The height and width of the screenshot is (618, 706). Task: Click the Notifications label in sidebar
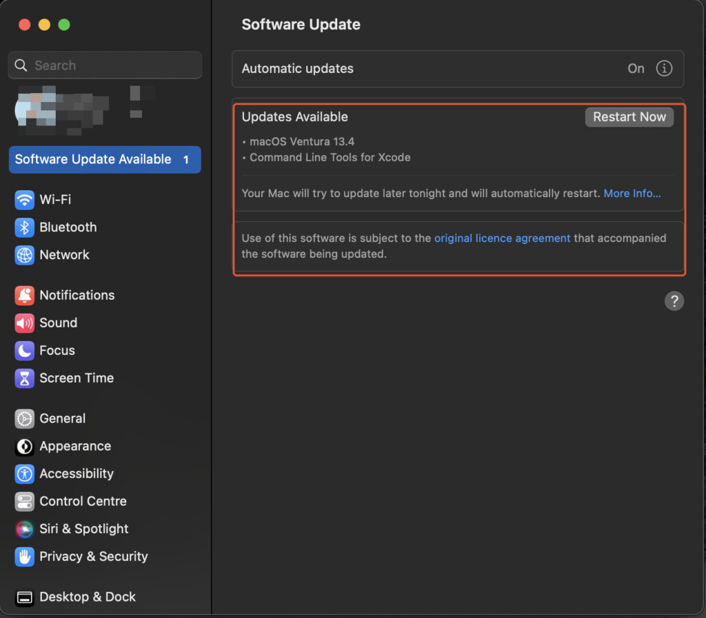(77, 296)
